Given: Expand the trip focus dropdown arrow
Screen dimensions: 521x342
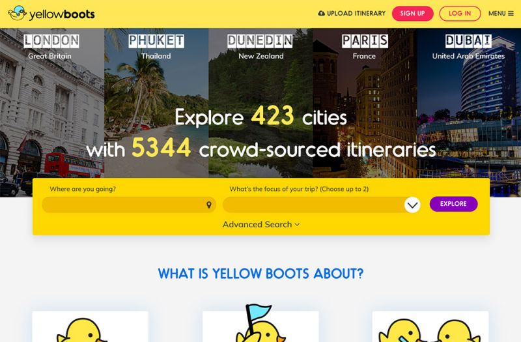Looking at the screenshot, I should (412, 205).
